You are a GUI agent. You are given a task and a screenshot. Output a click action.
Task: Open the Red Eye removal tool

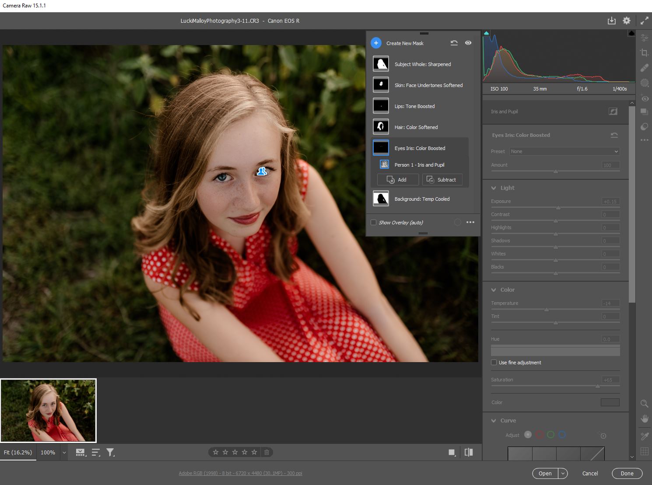[644, 98]
